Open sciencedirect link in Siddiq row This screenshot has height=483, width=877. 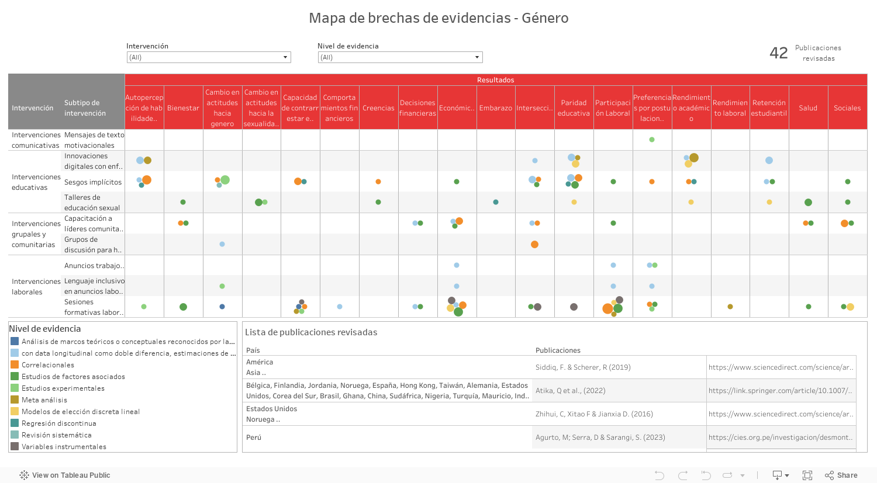coord(781,367)
